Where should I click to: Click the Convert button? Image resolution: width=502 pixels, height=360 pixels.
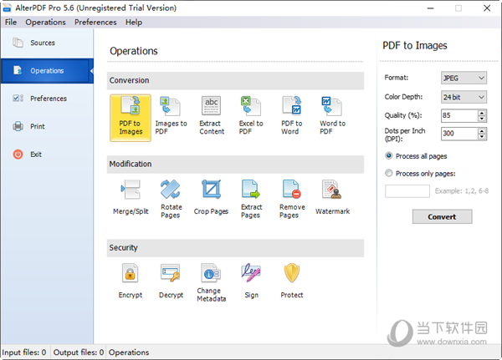(x=442, y=217)
